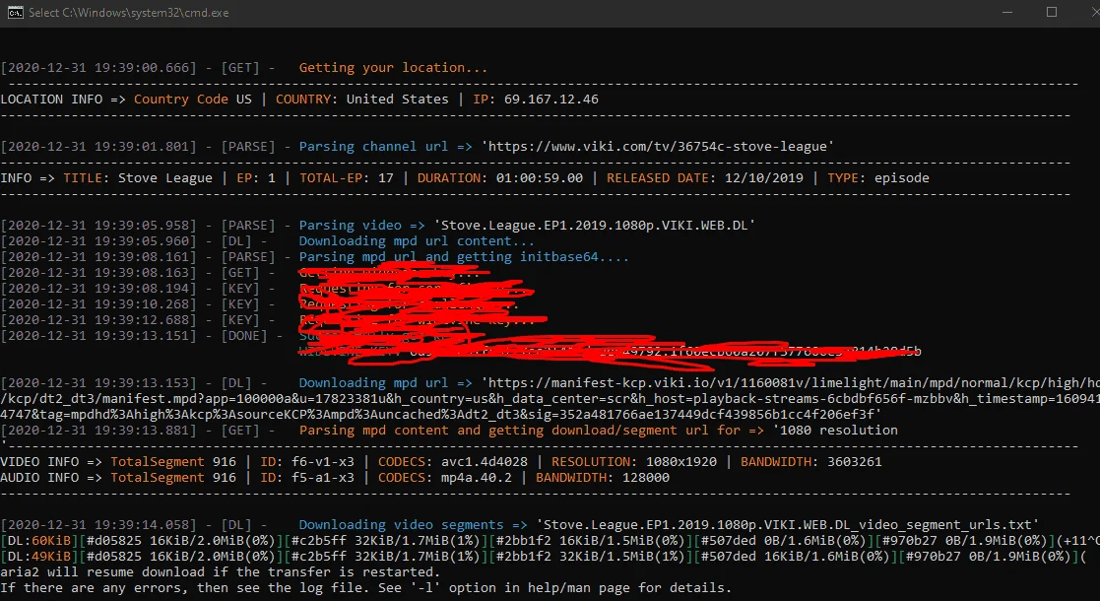Click the 'episode' type value
1100x601 pixels.
click(x=901, y=177)
